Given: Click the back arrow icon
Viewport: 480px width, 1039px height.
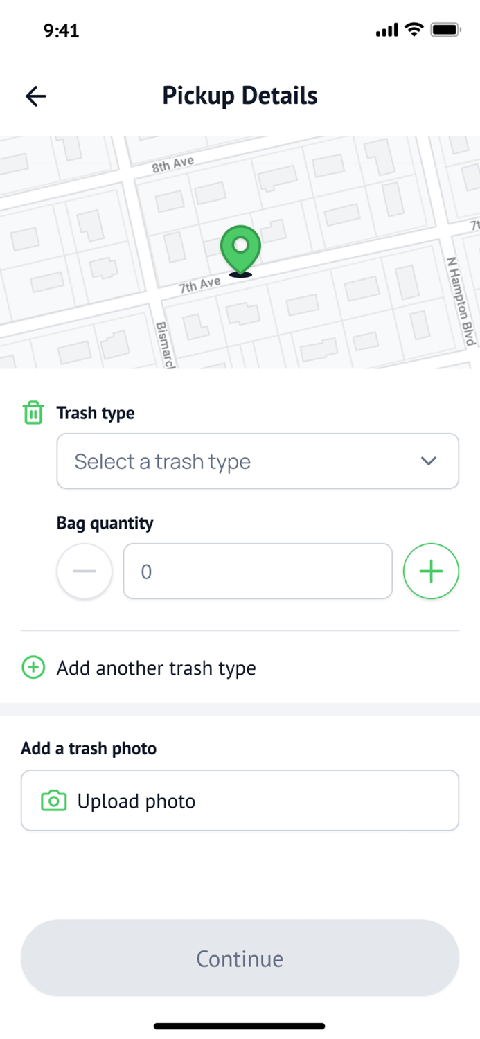Looking at the screenshot, I should [35, 96].
